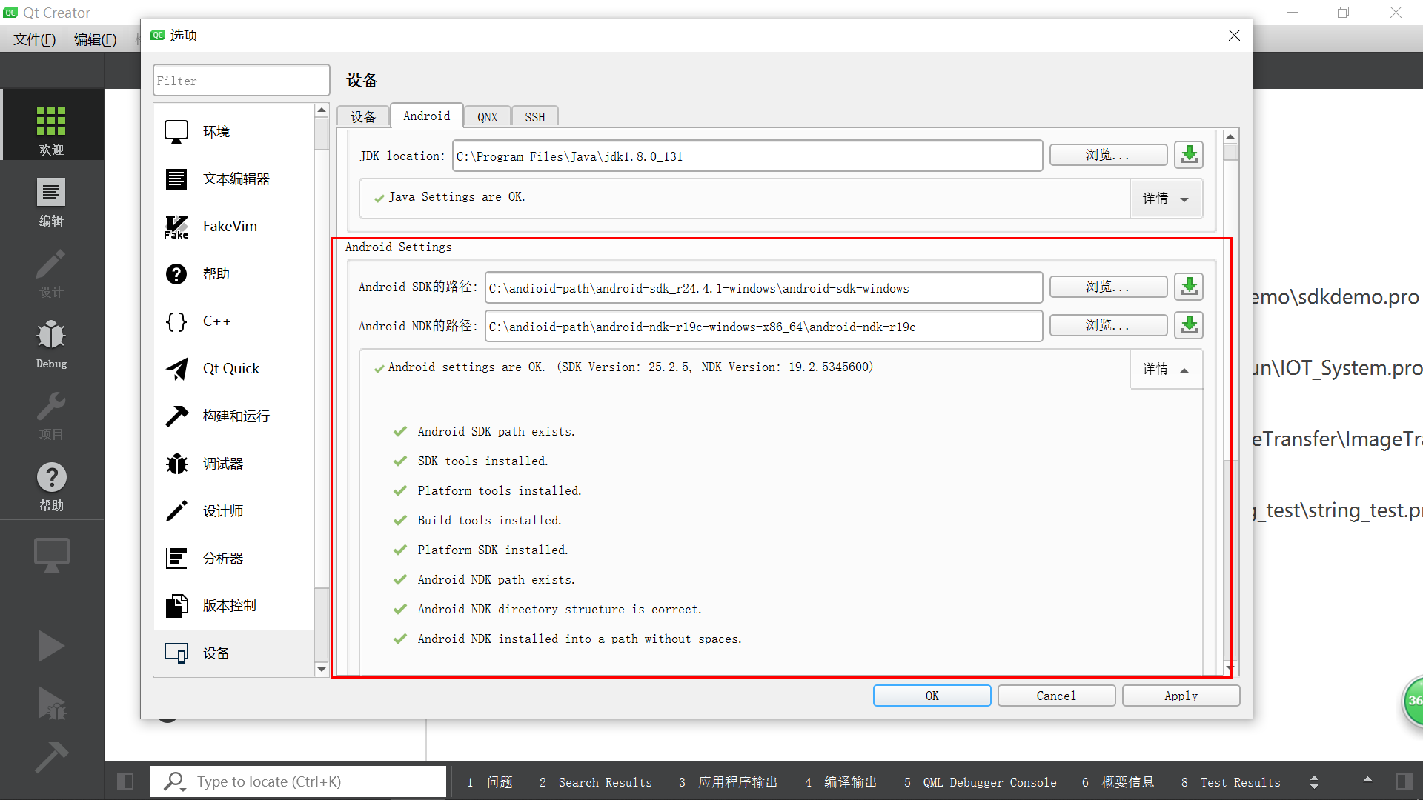
Task: Expand Java Settings 详情 details
Action: (x=1166, y=199)
